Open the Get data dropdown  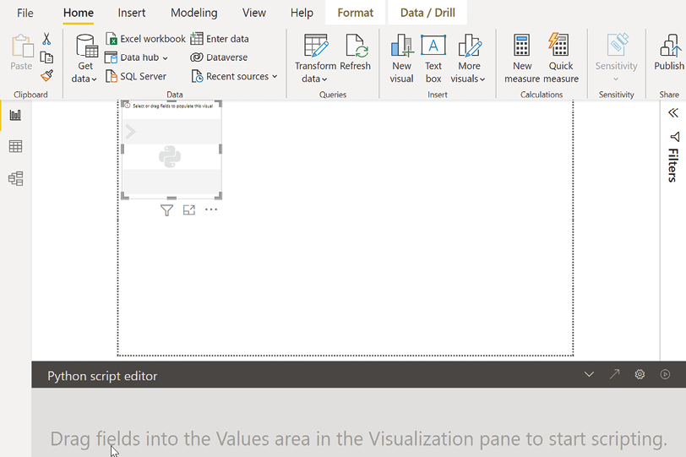84,59
